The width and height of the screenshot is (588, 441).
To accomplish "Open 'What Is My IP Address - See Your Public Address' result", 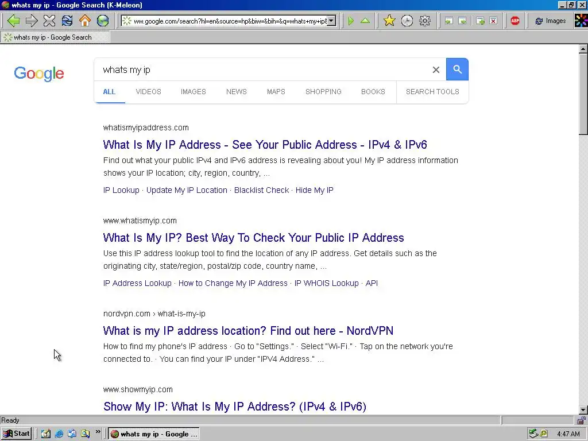I will pyautogui.click(x=265, y=145).
